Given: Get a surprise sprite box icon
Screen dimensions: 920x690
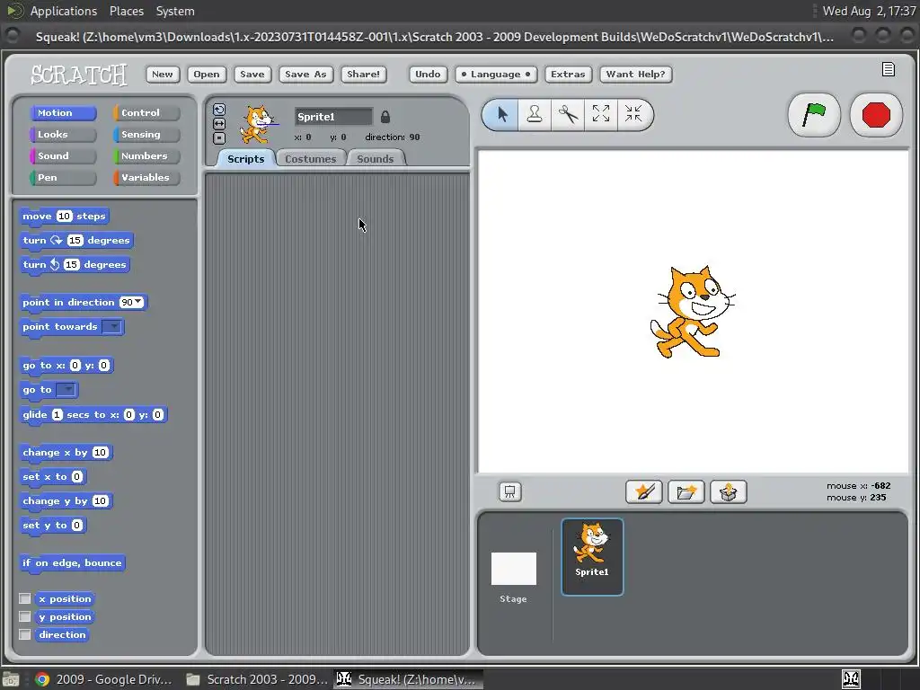Looking at the screenshot, I should point(728,491).
